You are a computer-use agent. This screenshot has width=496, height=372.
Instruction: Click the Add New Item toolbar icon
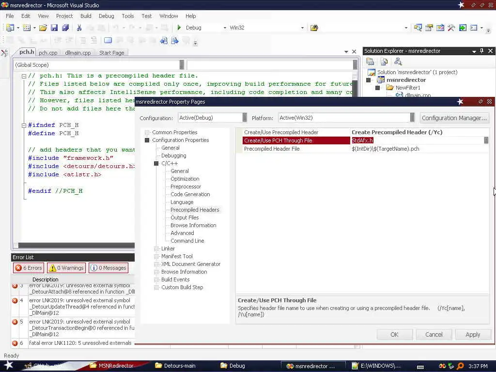coord(27,28)
